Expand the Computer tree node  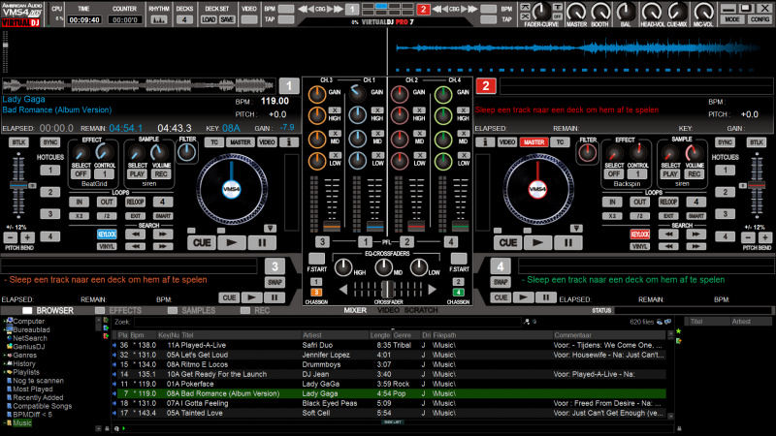pyautogui.click(x=5, y=322)
